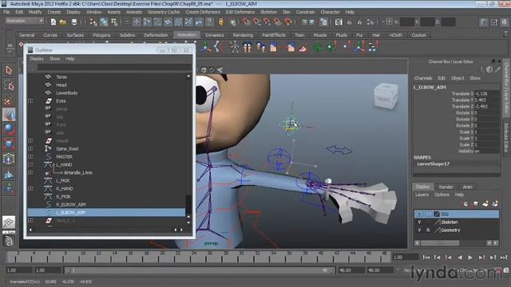Select the Lasso tool in the toolbox

point(9,85)
